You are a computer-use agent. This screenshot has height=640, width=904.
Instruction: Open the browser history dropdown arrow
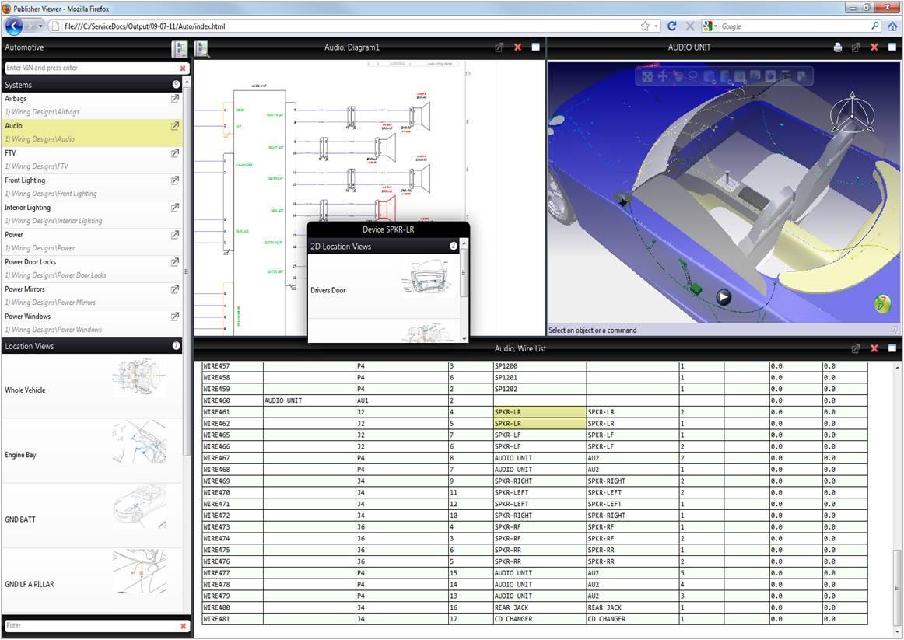(40, 26)
